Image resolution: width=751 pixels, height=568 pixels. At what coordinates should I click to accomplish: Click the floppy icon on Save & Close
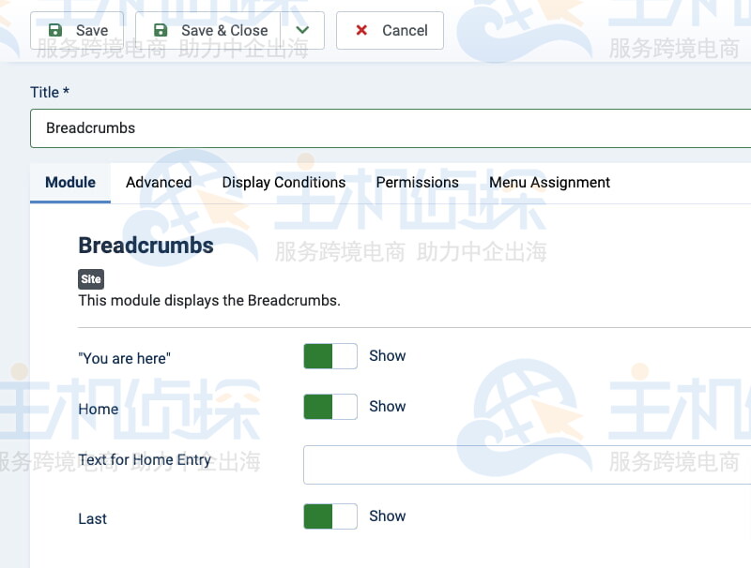161,30
